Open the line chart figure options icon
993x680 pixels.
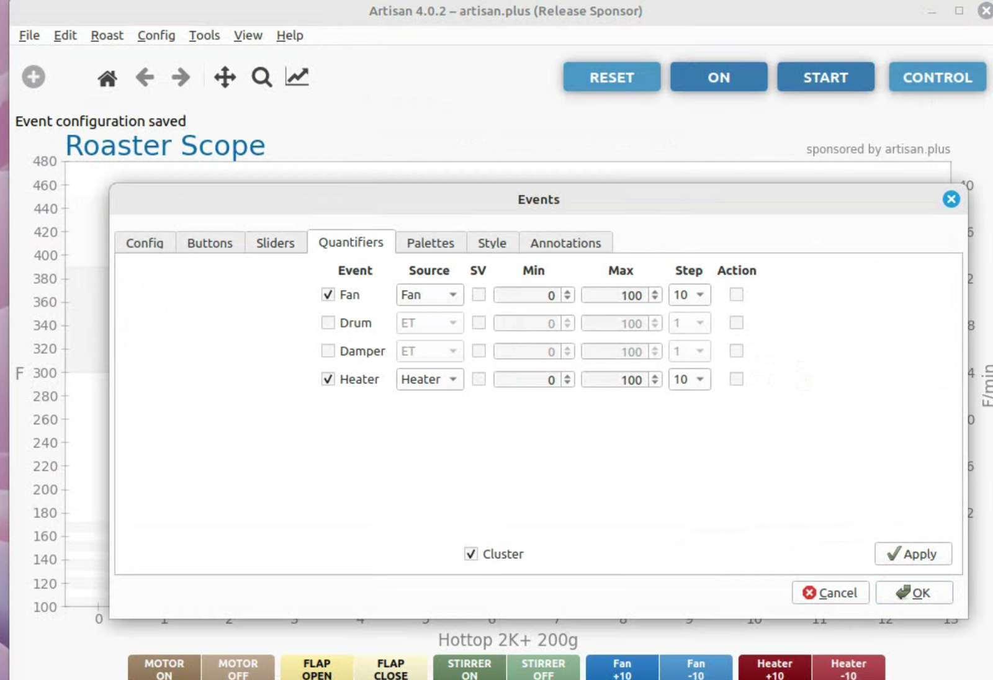click(x=297, y=77)
